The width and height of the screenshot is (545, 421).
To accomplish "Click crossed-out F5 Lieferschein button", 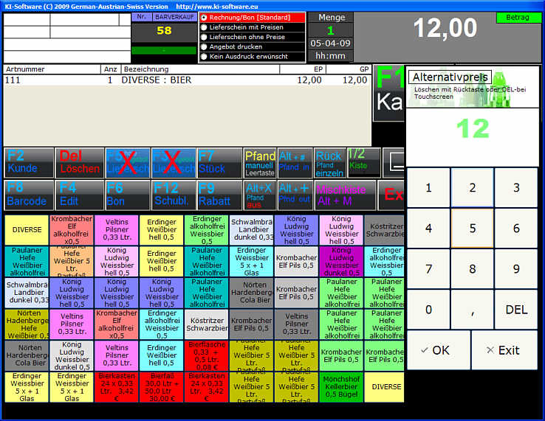I will point(128,163).
